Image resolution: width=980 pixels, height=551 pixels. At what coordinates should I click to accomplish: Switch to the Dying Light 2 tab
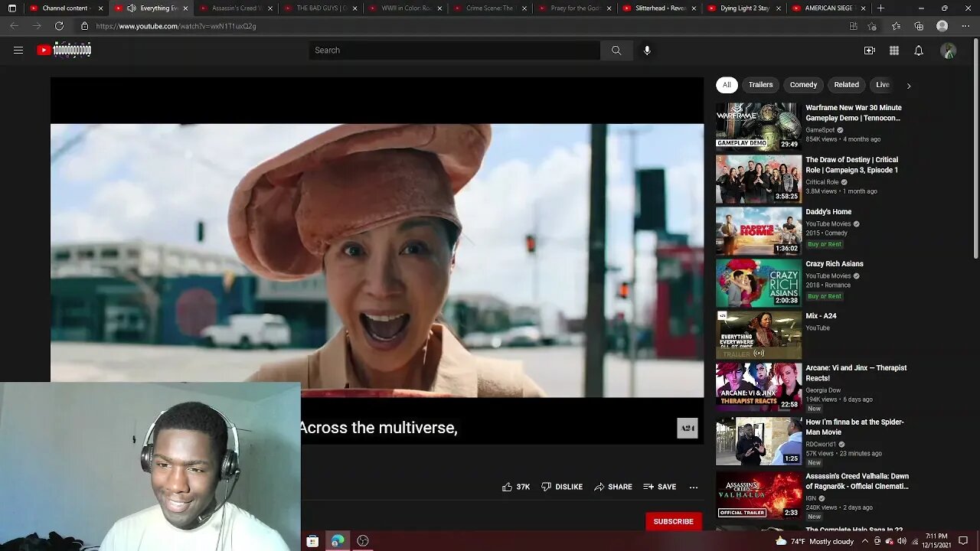coord(743,8)
